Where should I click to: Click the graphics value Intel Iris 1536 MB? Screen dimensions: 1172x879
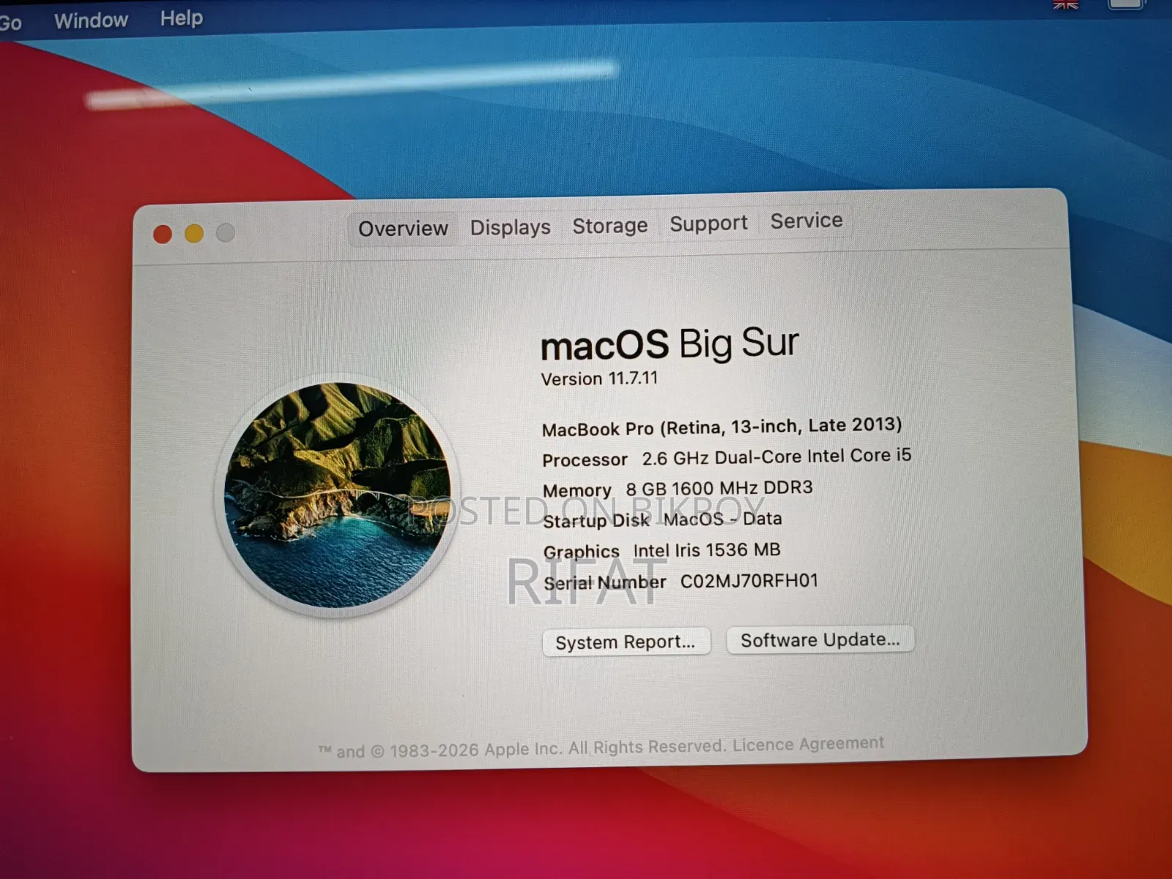pos(707,550)
